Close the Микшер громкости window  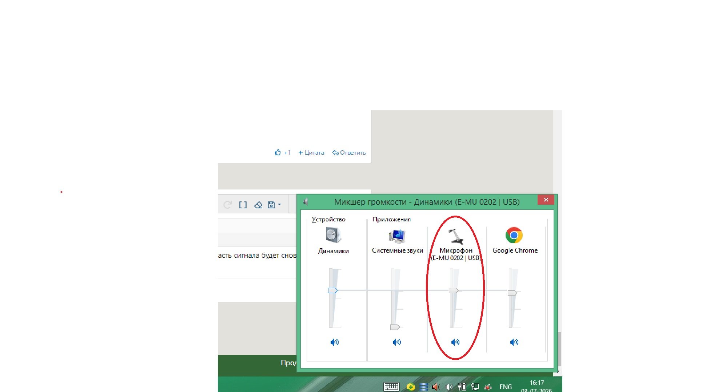546,200
